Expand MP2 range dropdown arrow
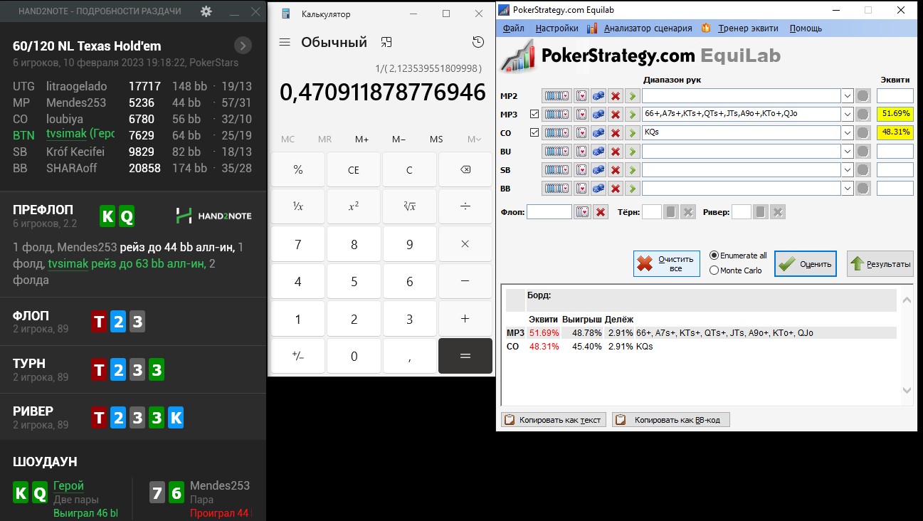 click(x=847, y=96)
